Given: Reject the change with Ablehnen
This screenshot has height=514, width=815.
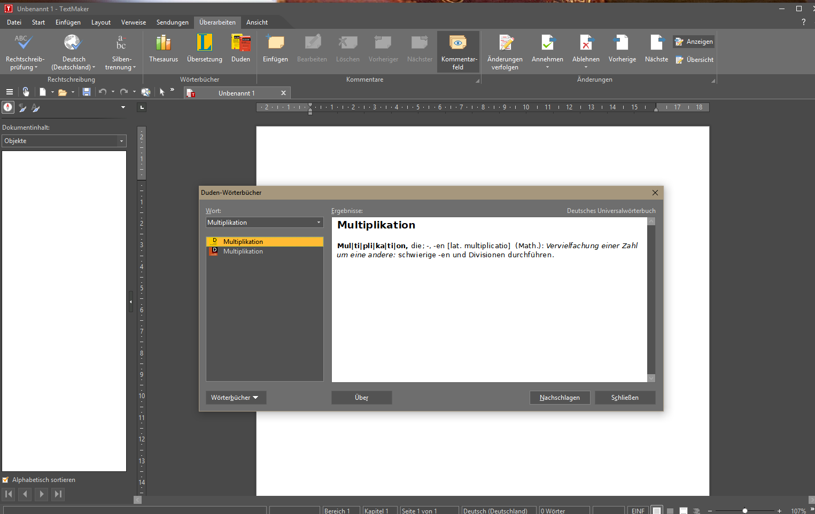Looking at the screenshot, I should (586, 52).
